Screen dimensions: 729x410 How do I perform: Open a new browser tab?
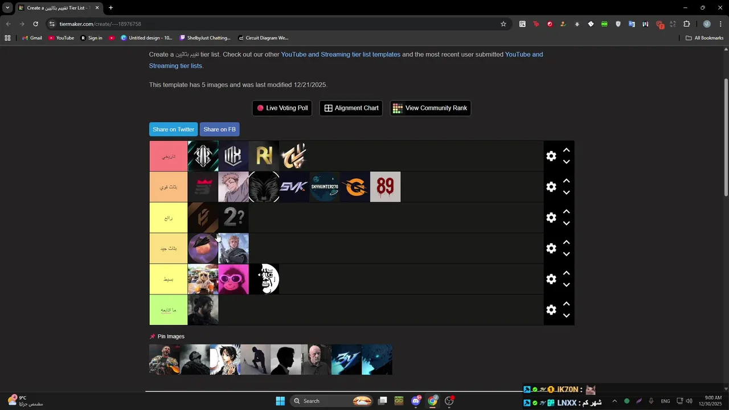pyautogui.click(x=110, y=8)
